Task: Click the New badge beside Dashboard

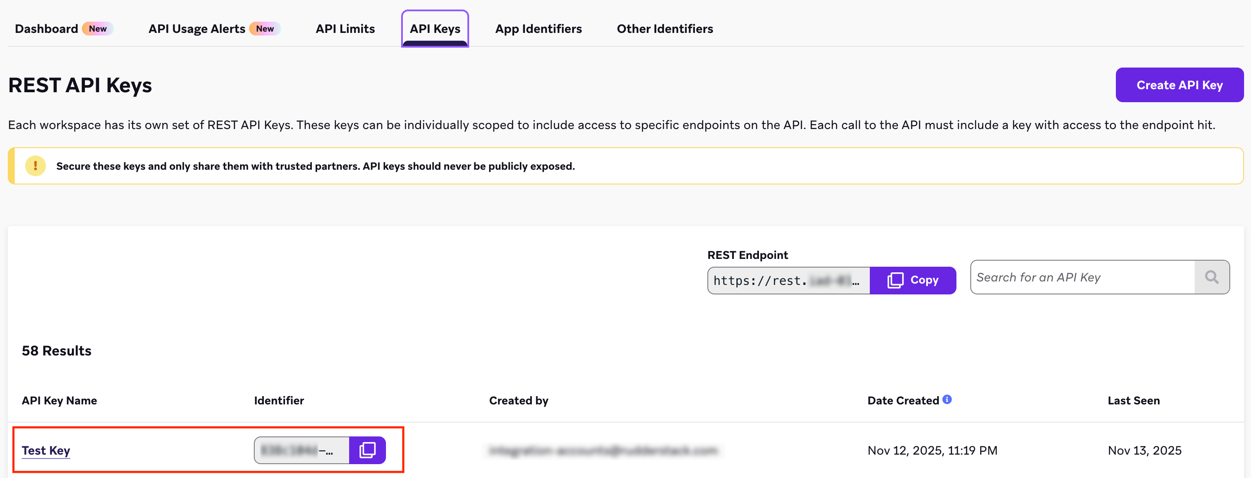Action: (x=98, y=29)
